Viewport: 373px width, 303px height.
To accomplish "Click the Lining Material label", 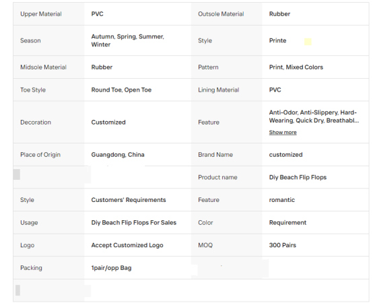I will click(x=218, y=90).
